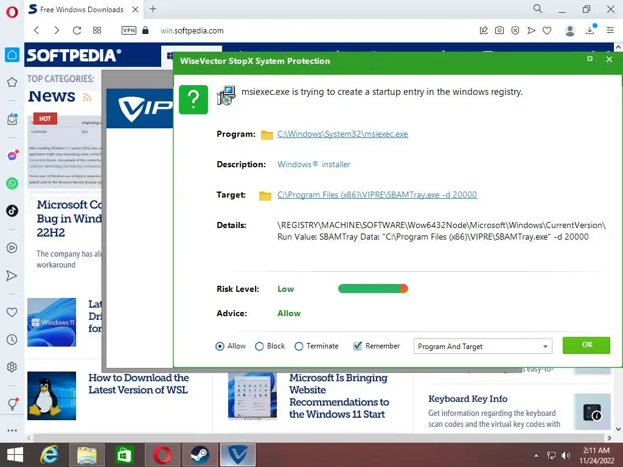
Task: Open the Windows Start button
Action: [15, 455]
